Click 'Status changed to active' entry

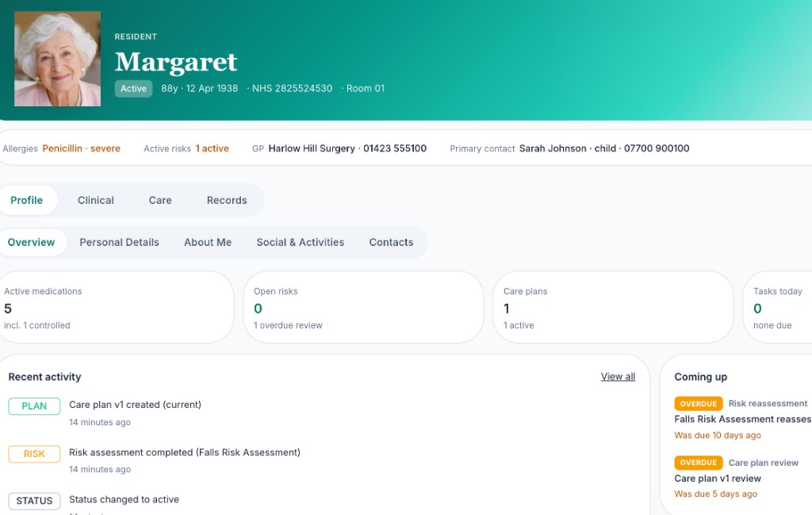[124, 499]
